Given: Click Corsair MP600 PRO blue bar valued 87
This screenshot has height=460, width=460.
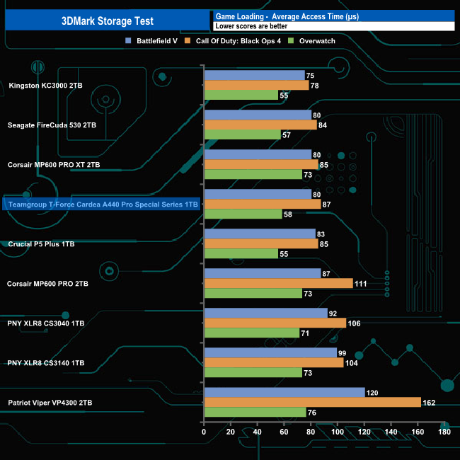Looking at the screenshot, I should click(263, 273).
